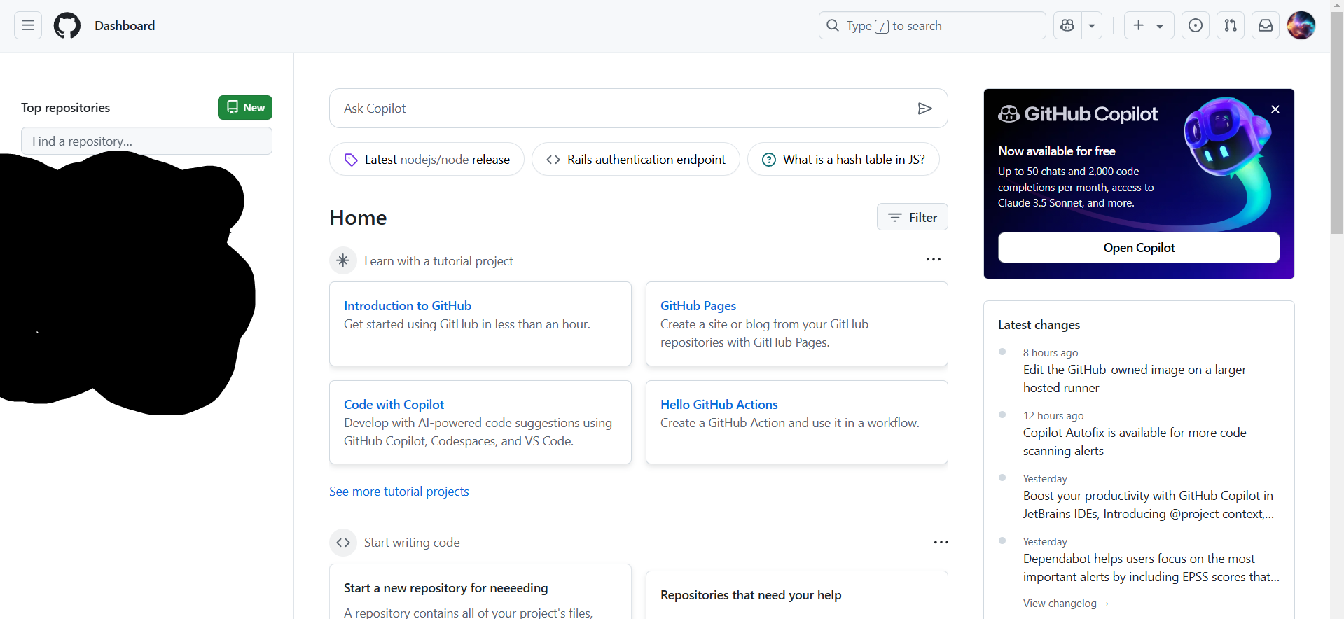Open GitHub Copilot chat icon in header

point(1067,25)
